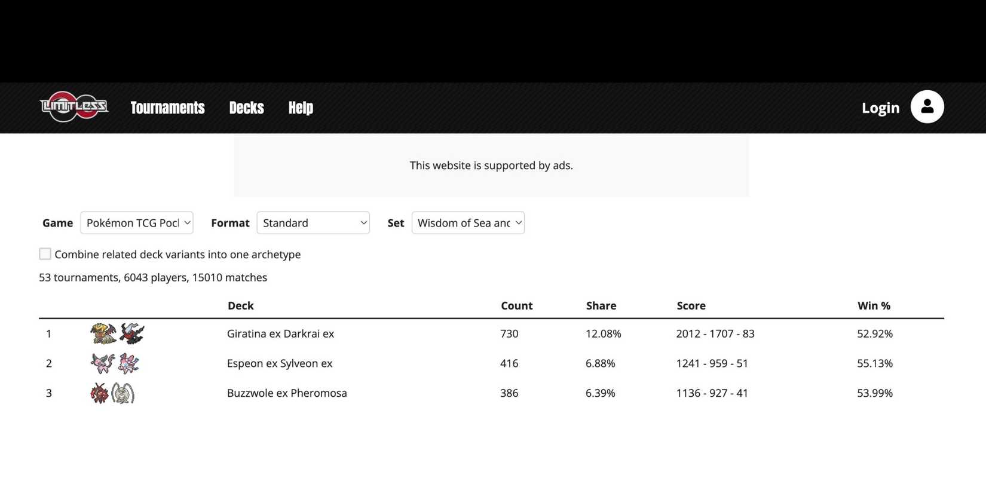Click the Pheromosa sprite icon
Viewport: 986px width, 493px height.
tap(123, 393)
